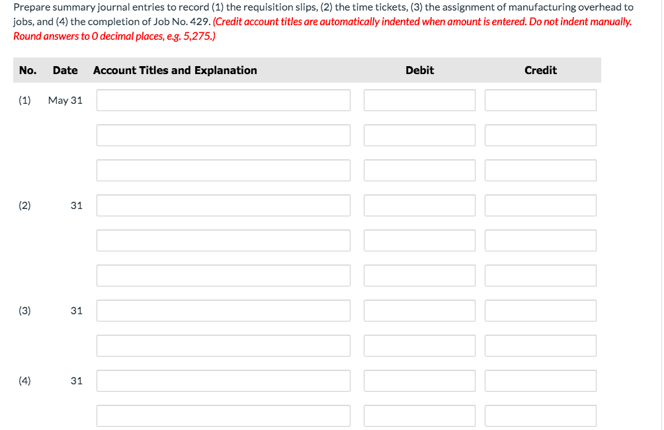Click the "(2)" entry number label
The height and width of the screenshot is (430, 664).
pyautogui.click(x=24, y=206)
